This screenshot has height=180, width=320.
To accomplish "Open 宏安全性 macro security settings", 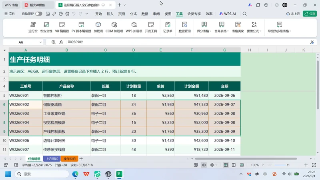I will [x=46, y=27].
